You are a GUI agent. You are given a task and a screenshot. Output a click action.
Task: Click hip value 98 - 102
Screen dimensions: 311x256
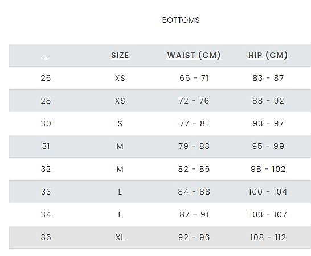[x=268, y=169]
